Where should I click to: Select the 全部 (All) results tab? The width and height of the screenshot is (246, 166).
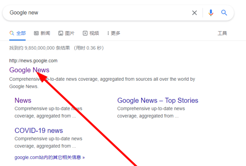tap(17, 33)
